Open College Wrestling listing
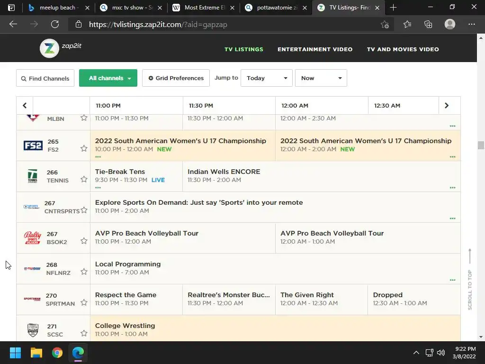Screen dimensions: 485x364 275,329
